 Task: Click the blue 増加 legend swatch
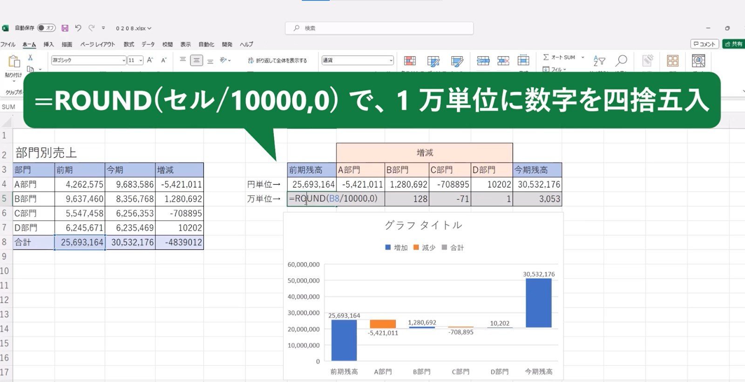point(388,248)
